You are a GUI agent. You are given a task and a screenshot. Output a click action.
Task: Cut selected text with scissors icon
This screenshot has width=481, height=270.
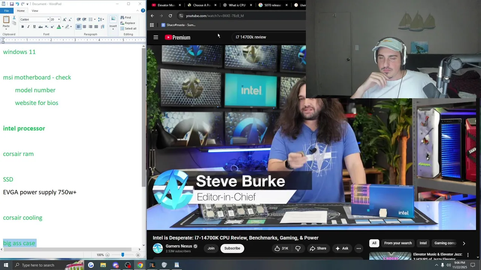14,18
